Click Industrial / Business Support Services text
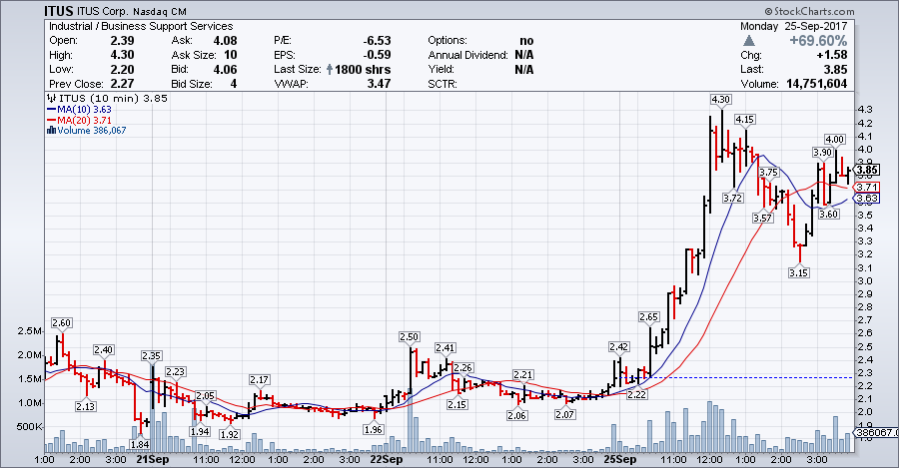 tap(140, 26)
